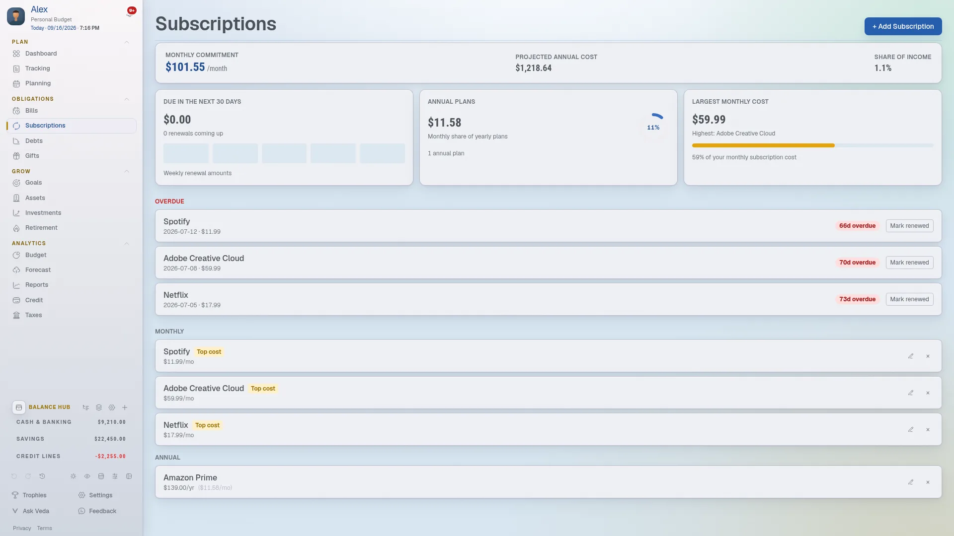This screenshot has height=536, width=954.
Task: Click the 66d overdue badge
Action: [857, 226]
